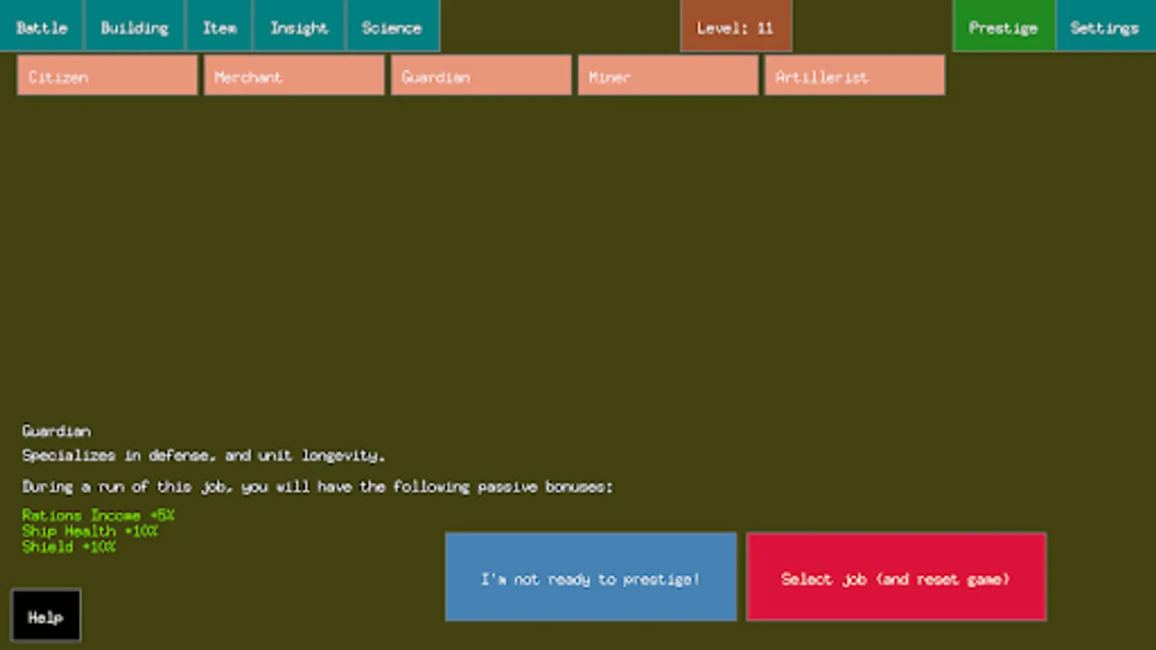
Task: Open the Item tab
Action: tap(219, 26)
